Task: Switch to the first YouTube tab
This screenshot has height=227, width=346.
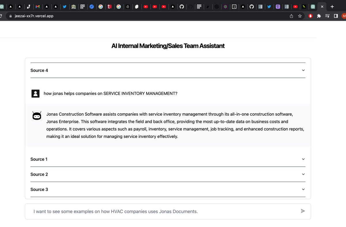Action: tap(146, 6)
